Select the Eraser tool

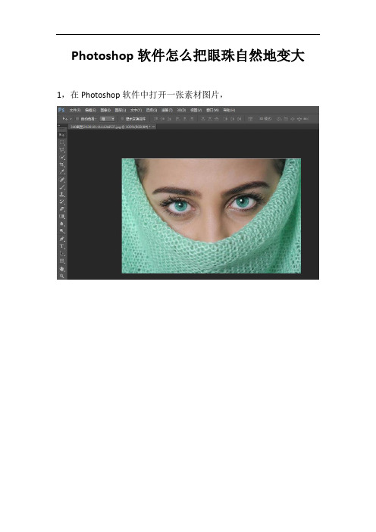(x=61, y=209)
